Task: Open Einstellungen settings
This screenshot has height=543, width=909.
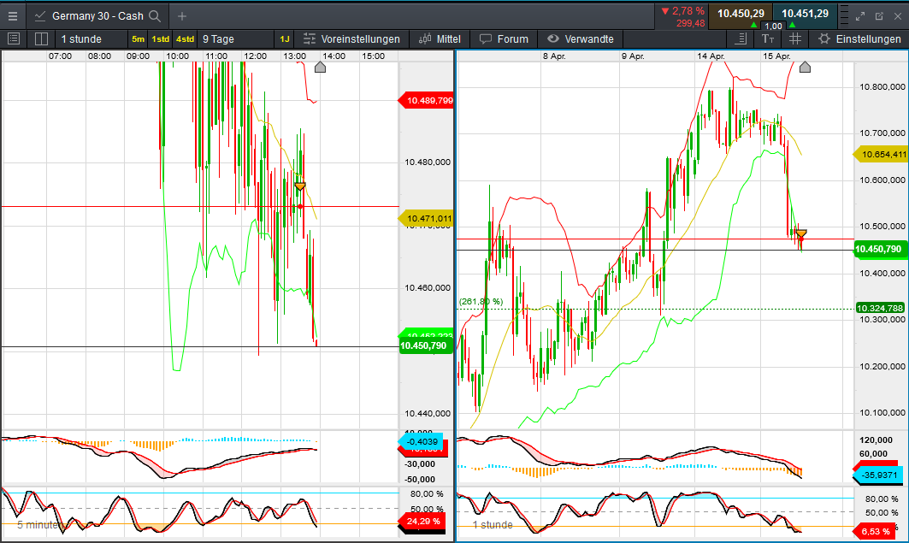Action: click(859, 38)
